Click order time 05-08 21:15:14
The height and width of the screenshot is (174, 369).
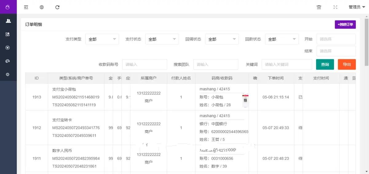[x=276, y=97]
